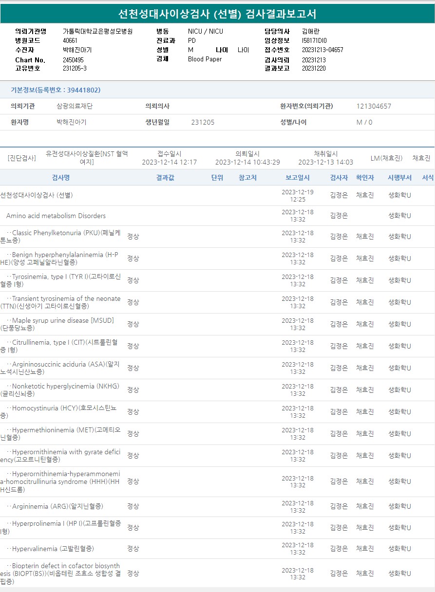Click the report title banner at top

pyautogui.click(x=217, y=14)
